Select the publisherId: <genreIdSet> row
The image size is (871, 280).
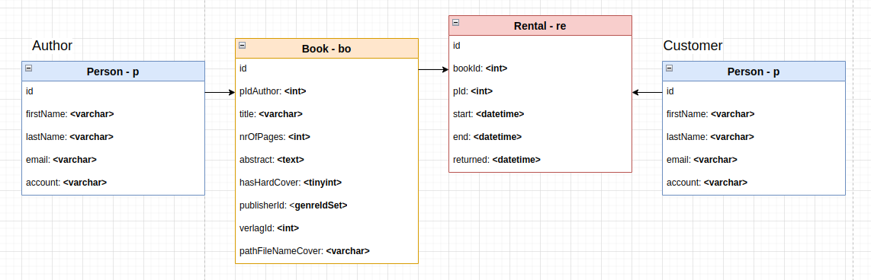click(326, 205)
